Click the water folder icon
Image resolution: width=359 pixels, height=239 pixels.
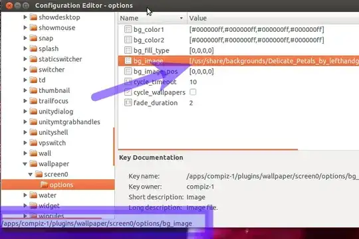tap(33, 195)
